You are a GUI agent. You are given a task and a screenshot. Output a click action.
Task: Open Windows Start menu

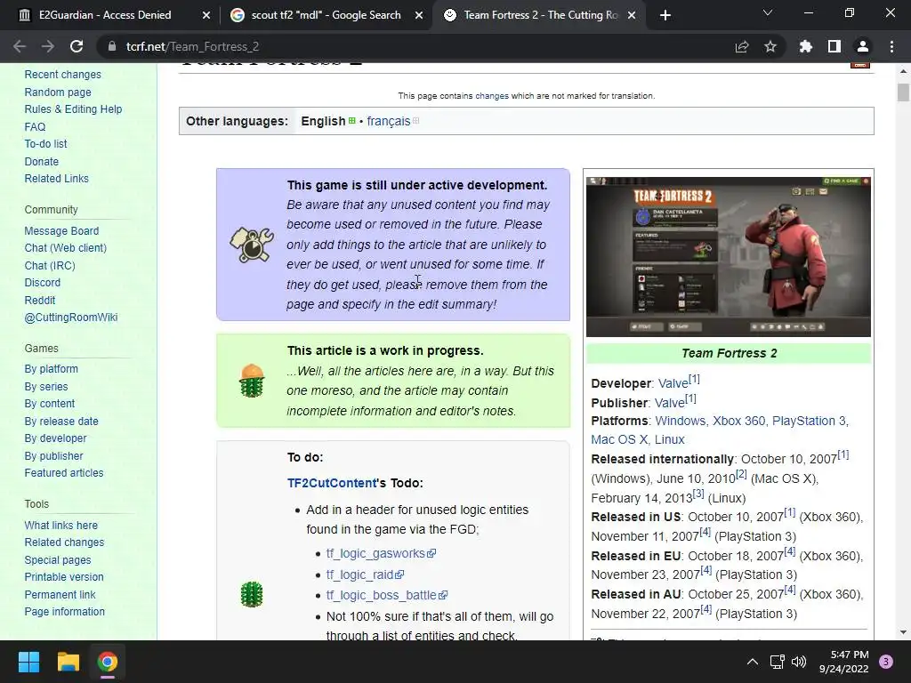(x=28, y=662)
